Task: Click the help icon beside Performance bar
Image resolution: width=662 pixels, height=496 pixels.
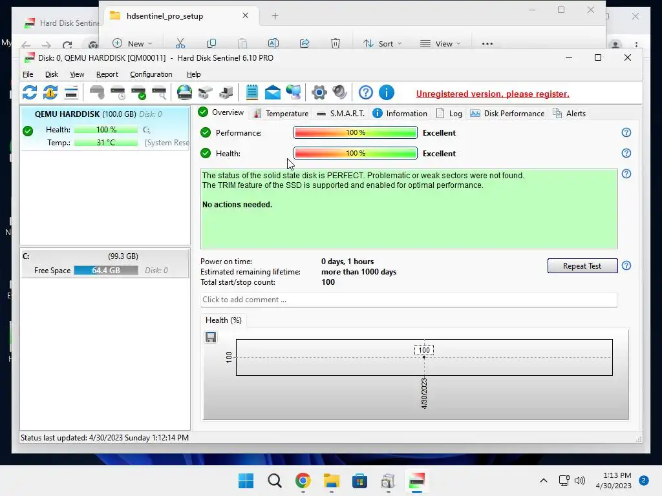Action: pyautogui.click(x=626, y=132)
